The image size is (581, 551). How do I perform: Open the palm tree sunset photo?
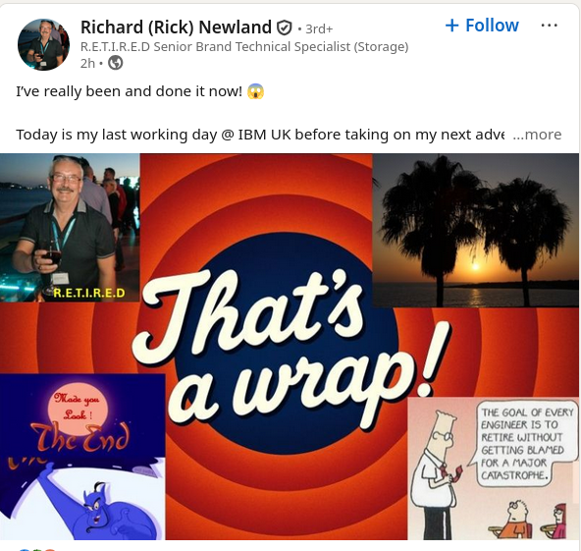(x=475, y=230)
